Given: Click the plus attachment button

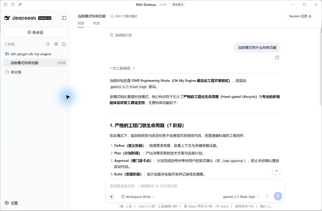Looking at the screenshot, I should 111,197.
